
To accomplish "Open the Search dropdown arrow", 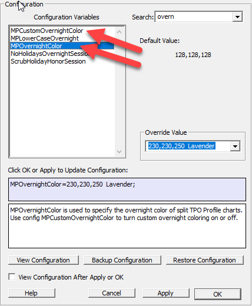I will (x=237, y=17).
